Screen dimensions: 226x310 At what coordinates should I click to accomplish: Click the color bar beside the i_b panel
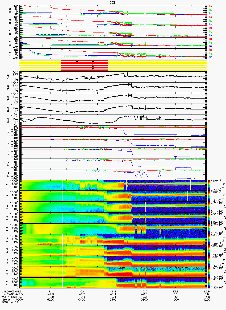[x=209, y=185]
